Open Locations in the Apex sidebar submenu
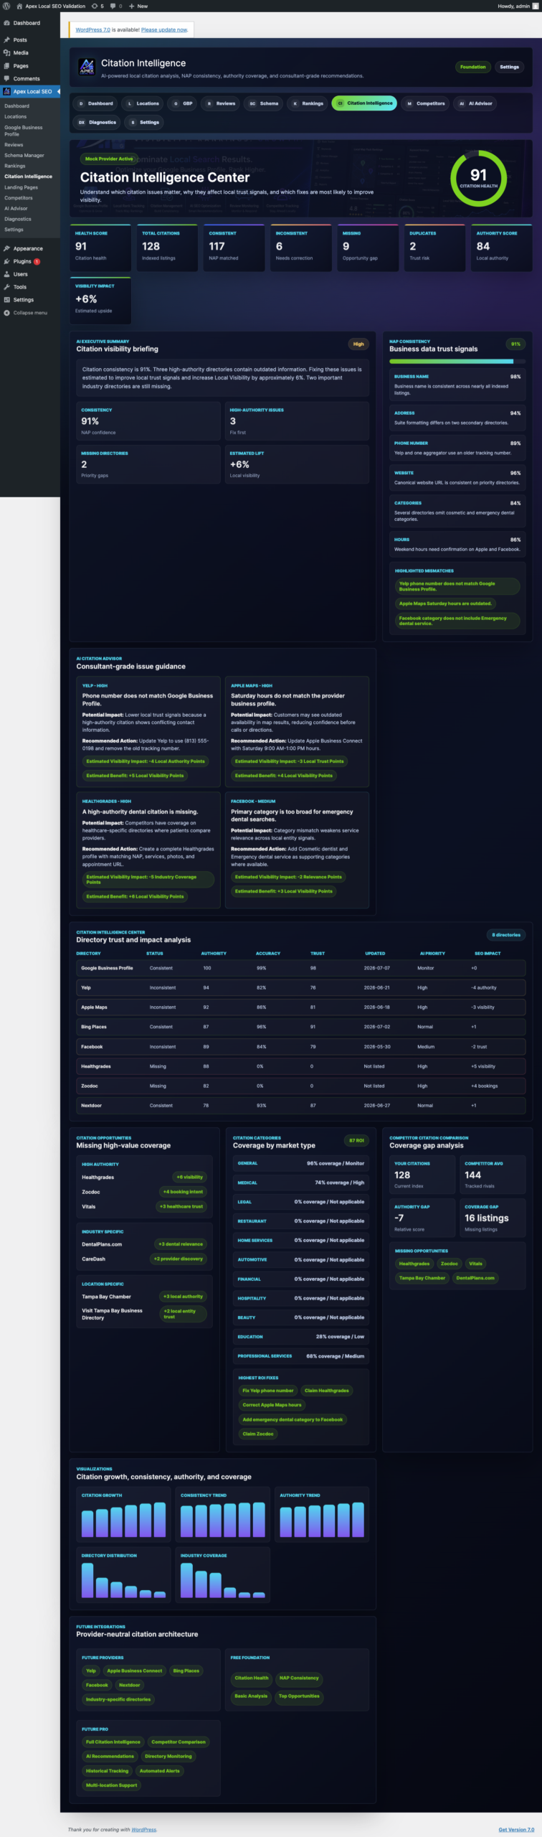The image size is (542, 1837). coord(15,116)
